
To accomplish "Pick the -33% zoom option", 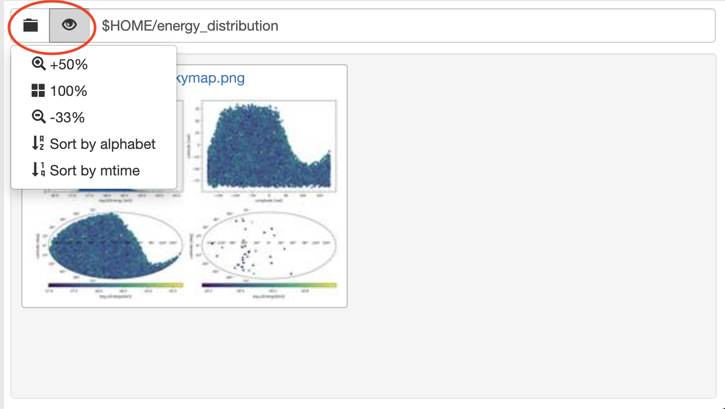I will [x=67, y=118].
